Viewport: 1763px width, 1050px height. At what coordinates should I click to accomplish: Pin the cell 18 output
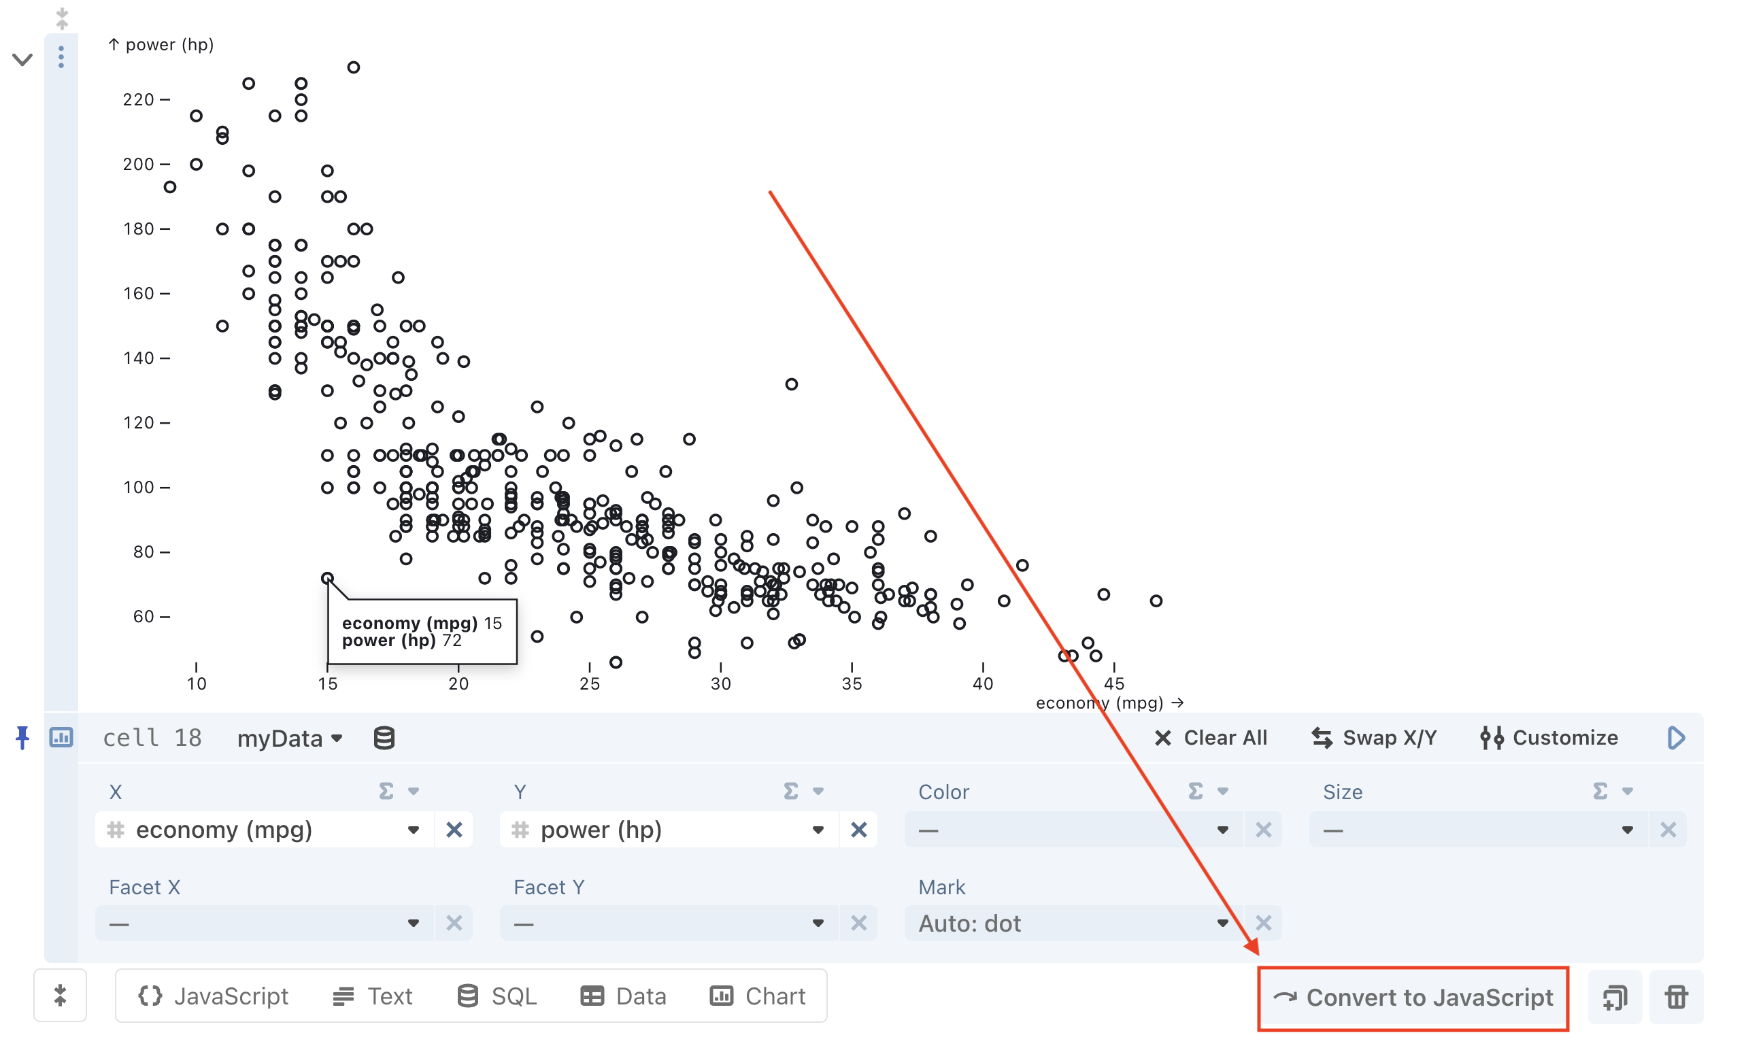point(22,738)
